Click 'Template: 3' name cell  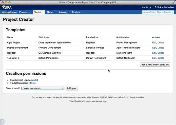pos(13,58)
